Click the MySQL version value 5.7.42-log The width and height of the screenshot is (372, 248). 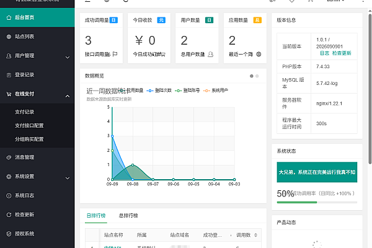point(327,83)
